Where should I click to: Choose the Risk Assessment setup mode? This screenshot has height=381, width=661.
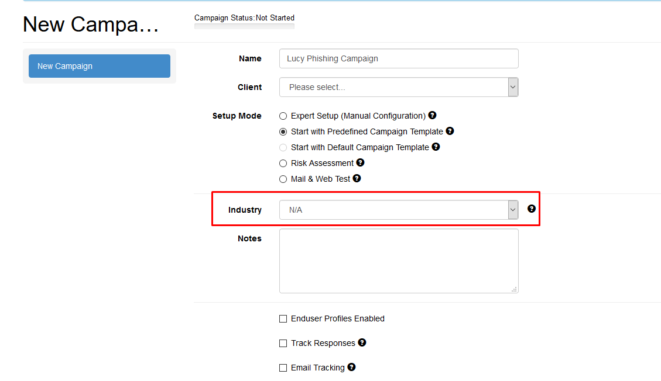(283, 164)
